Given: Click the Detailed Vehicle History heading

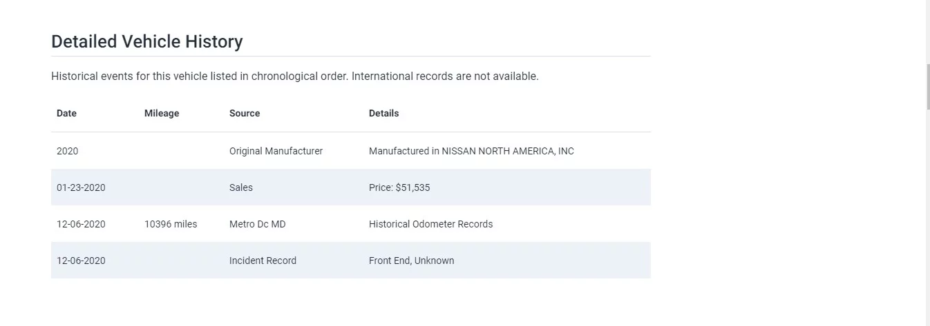Looking at the screenshot, I should coord(146,41).
